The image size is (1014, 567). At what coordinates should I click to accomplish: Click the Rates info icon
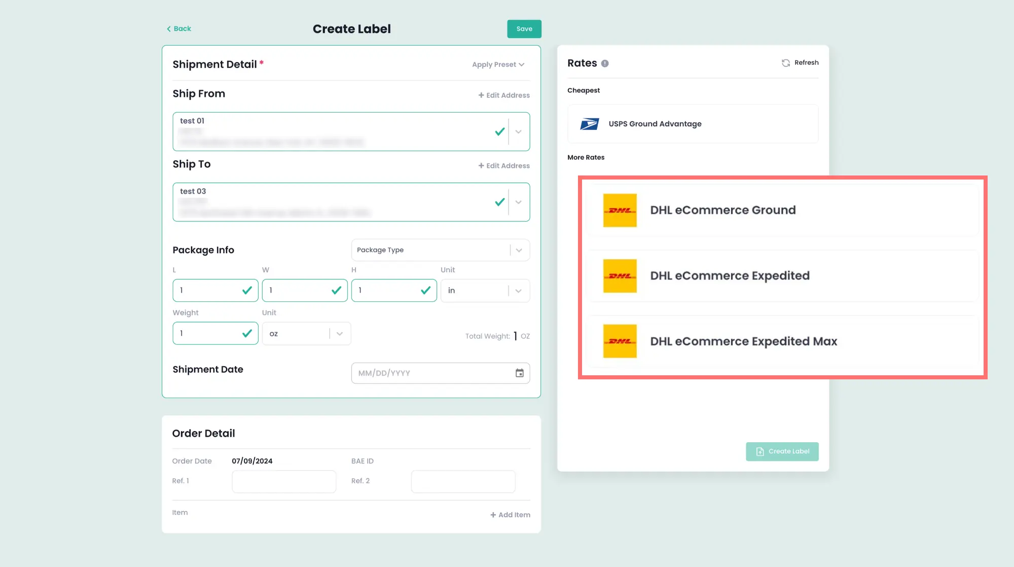tap(605, 63)
